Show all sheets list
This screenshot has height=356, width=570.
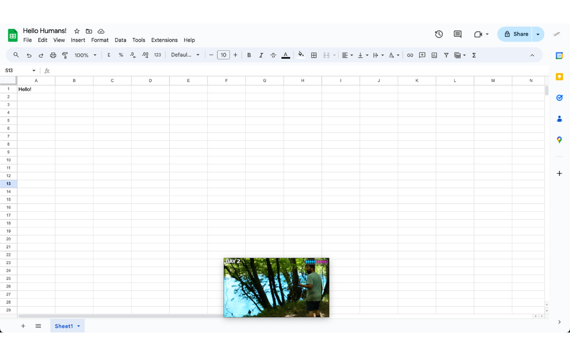[38, 326]
